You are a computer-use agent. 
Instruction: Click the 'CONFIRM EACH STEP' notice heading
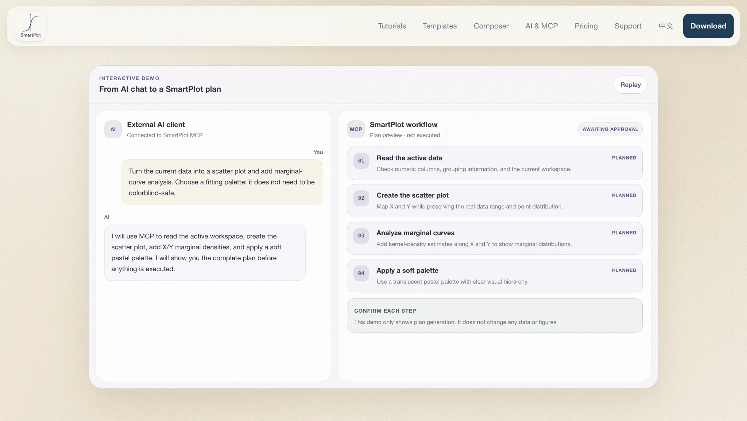click(385, 311)
